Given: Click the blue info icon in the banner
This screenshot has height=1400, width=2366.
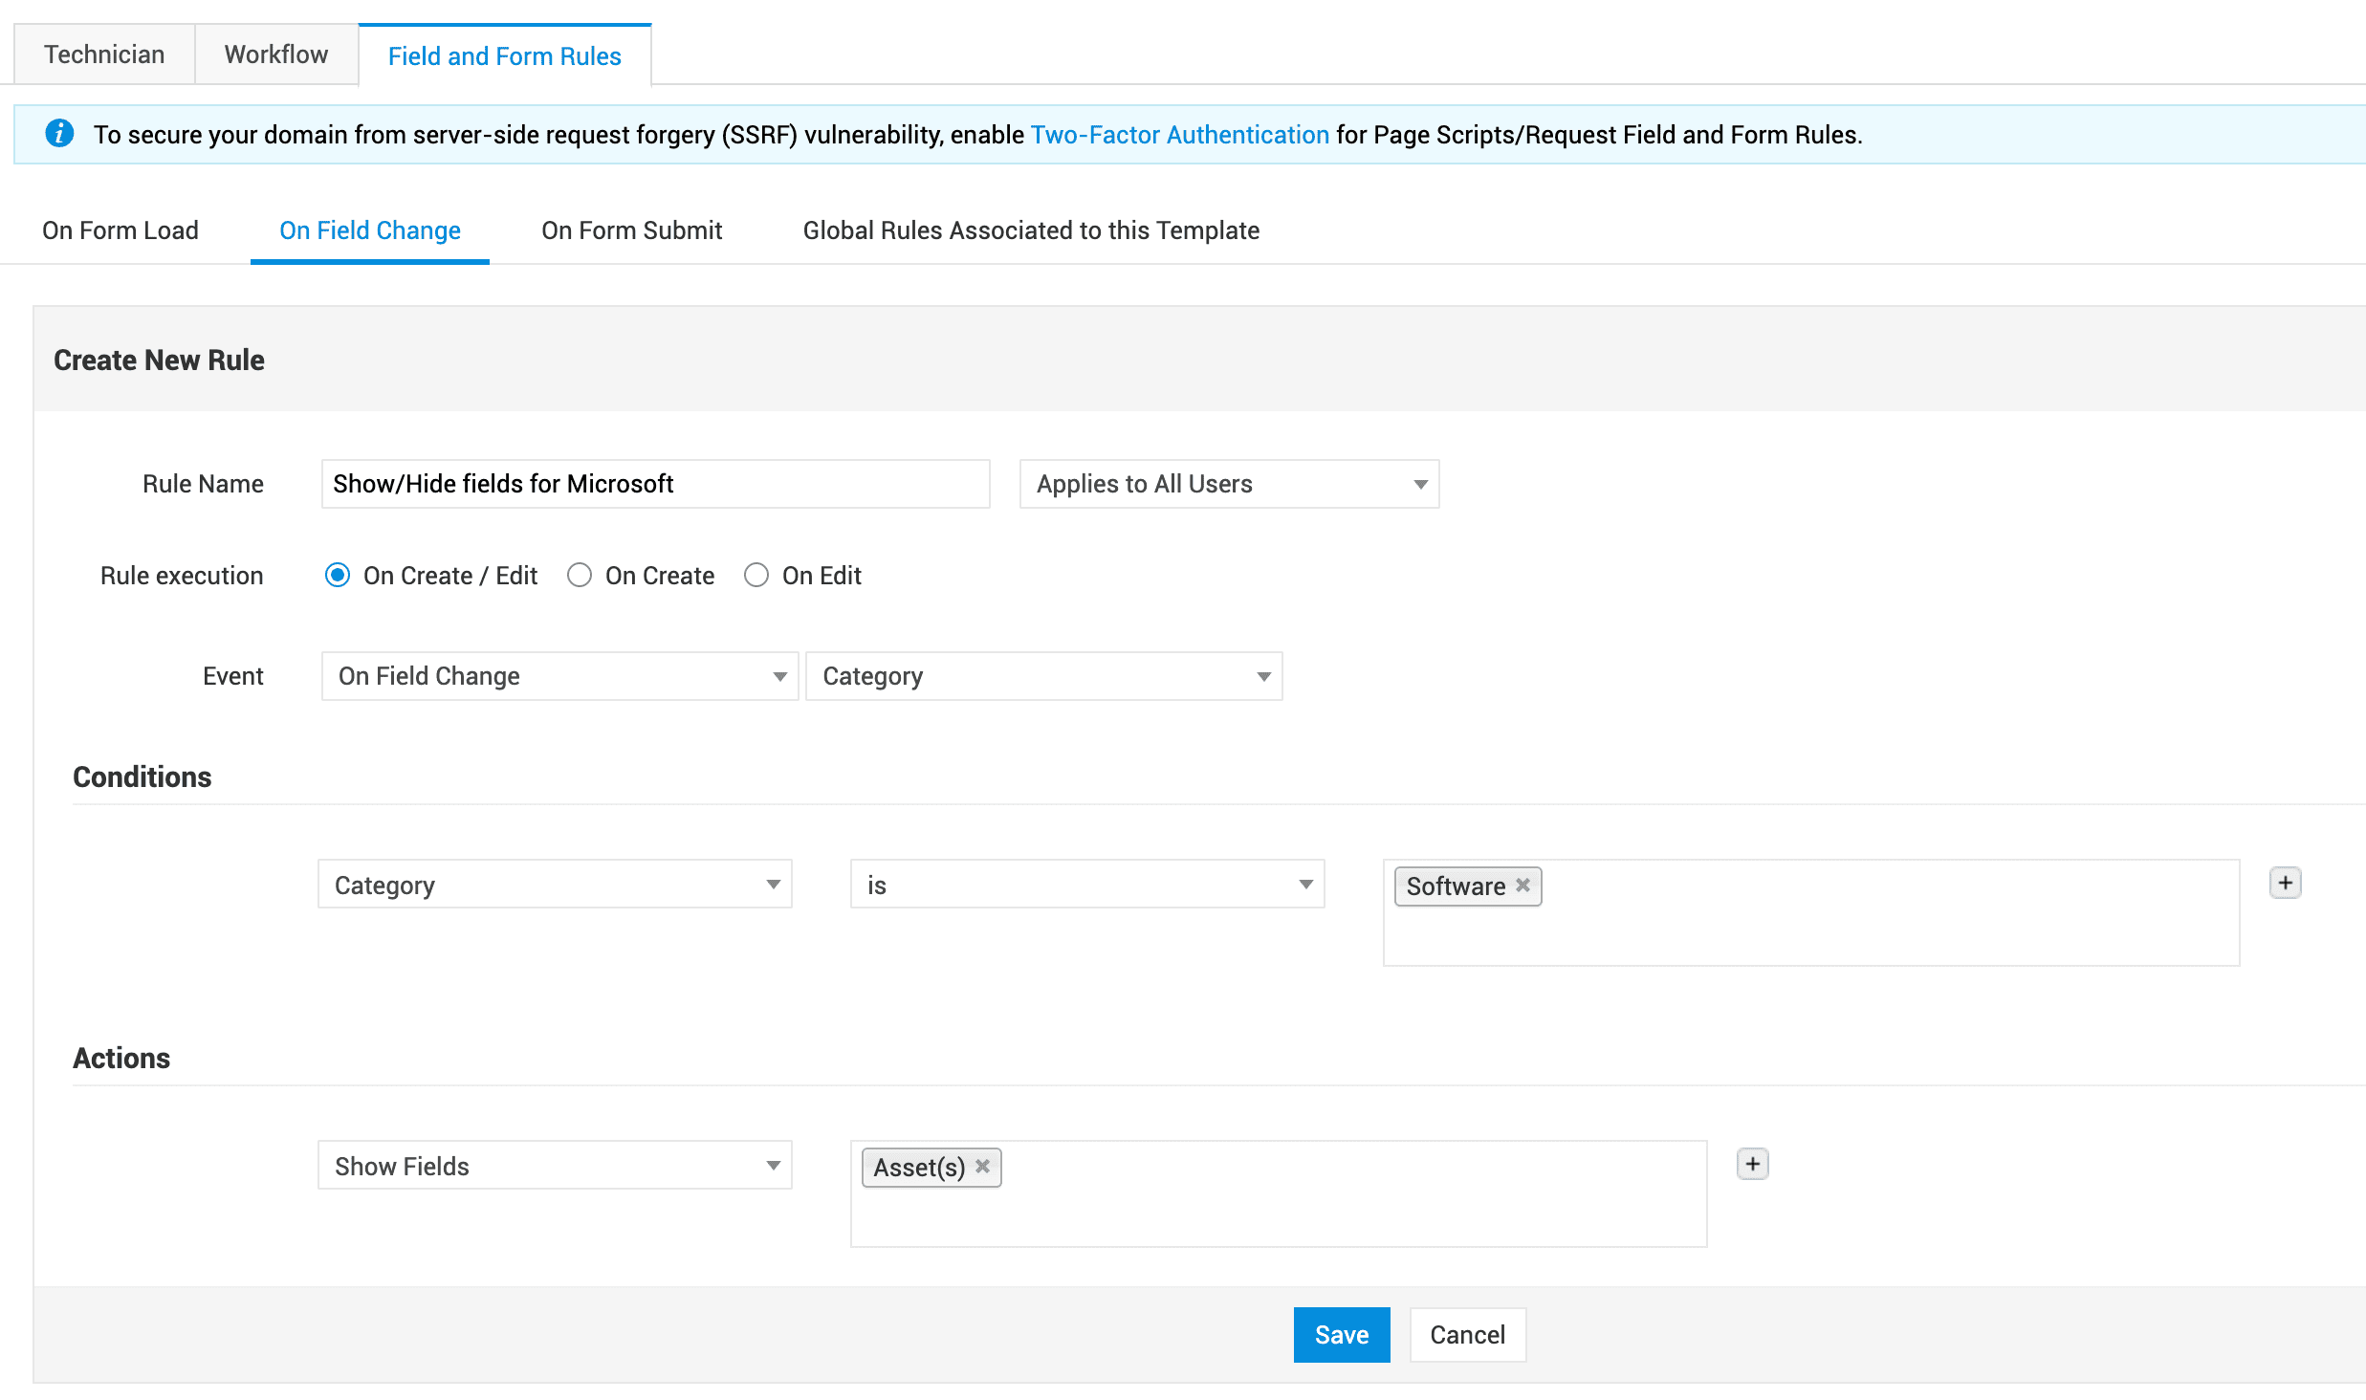Looking at the screenshot, I should (x=59, y=134).
